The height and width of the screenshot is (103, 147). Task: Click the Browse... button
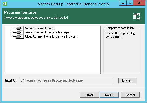pyautogui.click(x=128, y=81)
